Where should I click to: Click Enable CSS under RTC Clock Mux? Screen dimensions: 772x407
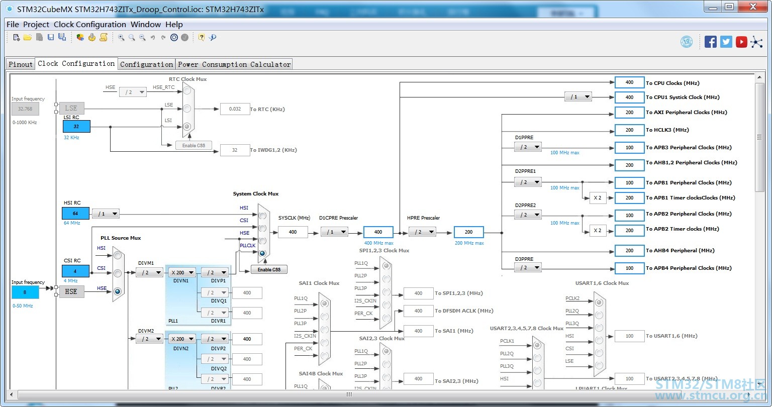click(x=194, y=145)
